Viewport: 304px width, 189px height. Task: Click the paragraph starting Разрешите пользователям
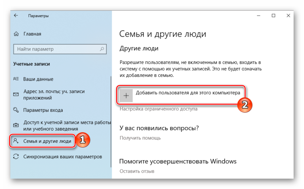[x=191, y=69]
